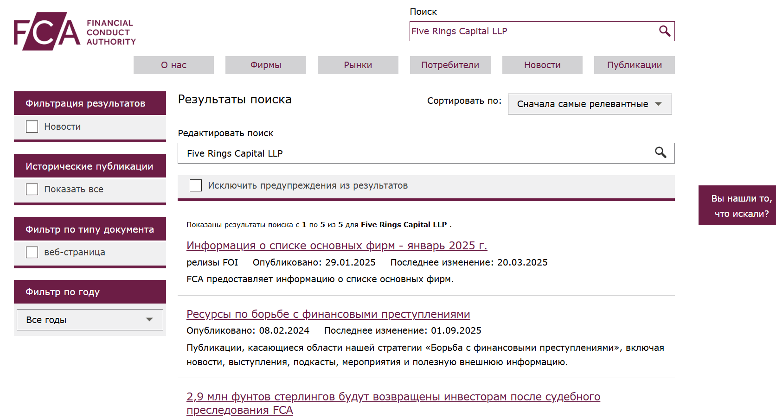Image resolution: width=776 pixels, height=418 pixels.
Task: Enable Исключить предупреждения из результатов checkbox
Action: (196, 185)
